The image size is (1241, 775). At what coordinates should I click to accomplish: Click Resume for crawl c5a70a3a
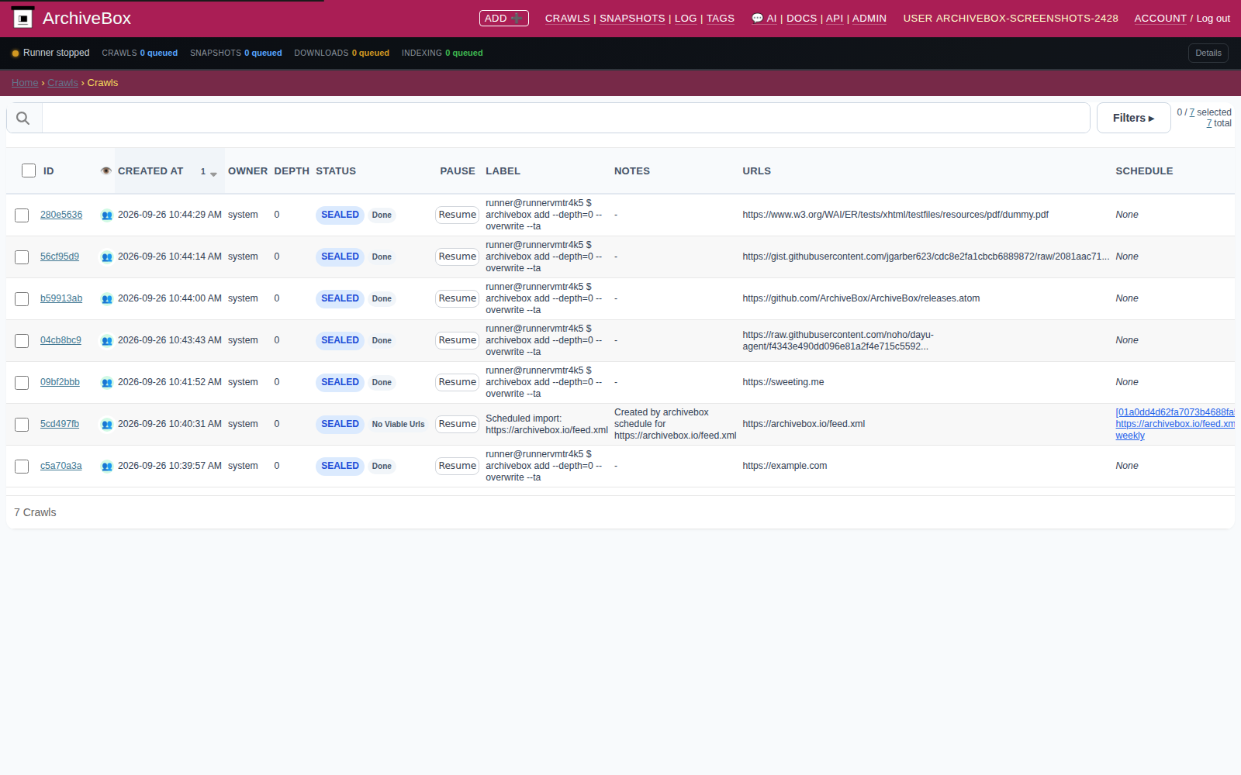click(458, 466)
